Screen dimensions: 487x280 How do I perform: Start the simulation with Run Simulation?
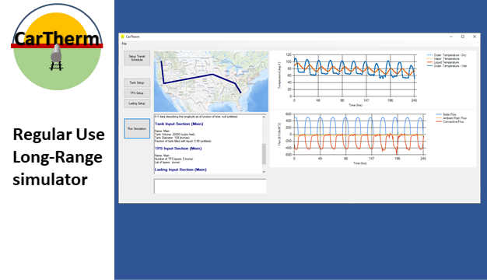[x=137, y=128]
